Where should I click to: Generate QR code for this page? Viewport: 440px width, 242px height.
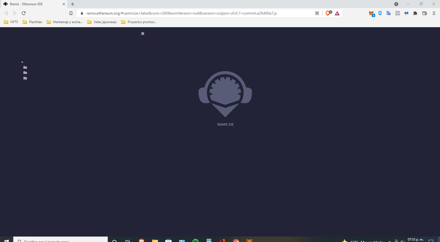coord(317,13)
